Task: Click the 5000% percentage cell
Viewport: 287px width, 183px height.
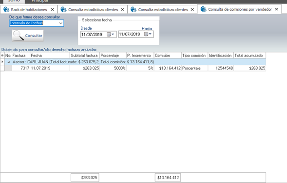Action: 113,68
